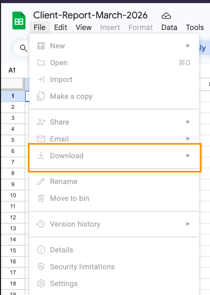Select row header 5
This screenshot has height=295, width=210.
coord(13,140)
